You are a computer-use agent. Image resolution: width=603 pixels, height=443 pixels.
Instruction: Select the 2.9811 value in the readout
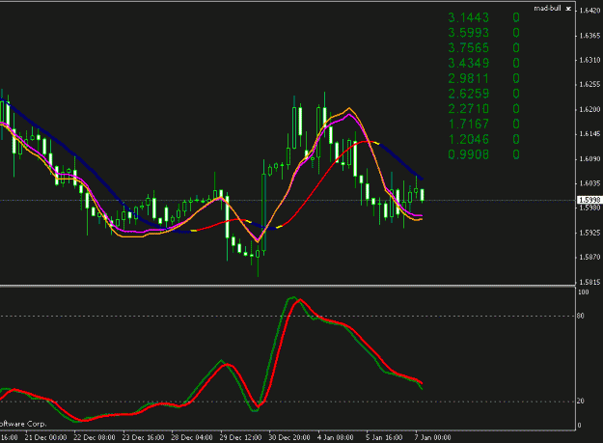[x=468, y=78]
